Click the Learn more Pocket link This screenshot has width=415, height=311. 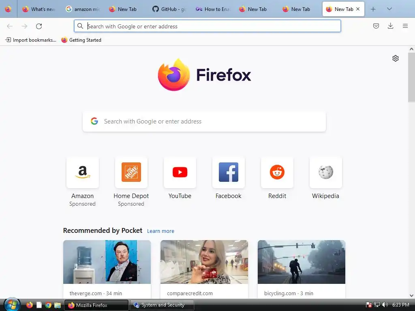coord(160,231)
